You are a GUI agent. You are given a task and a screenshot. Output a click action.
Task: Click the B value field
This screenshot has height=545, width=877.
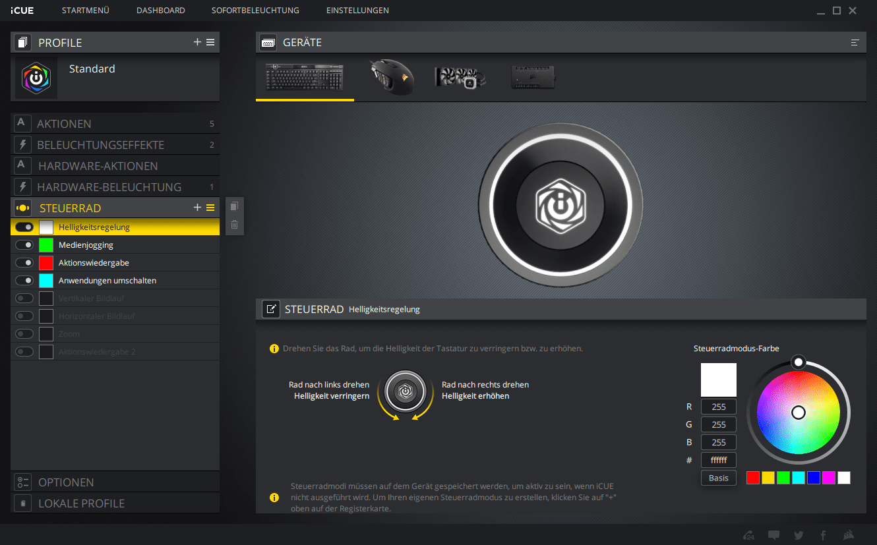[719, 442]
